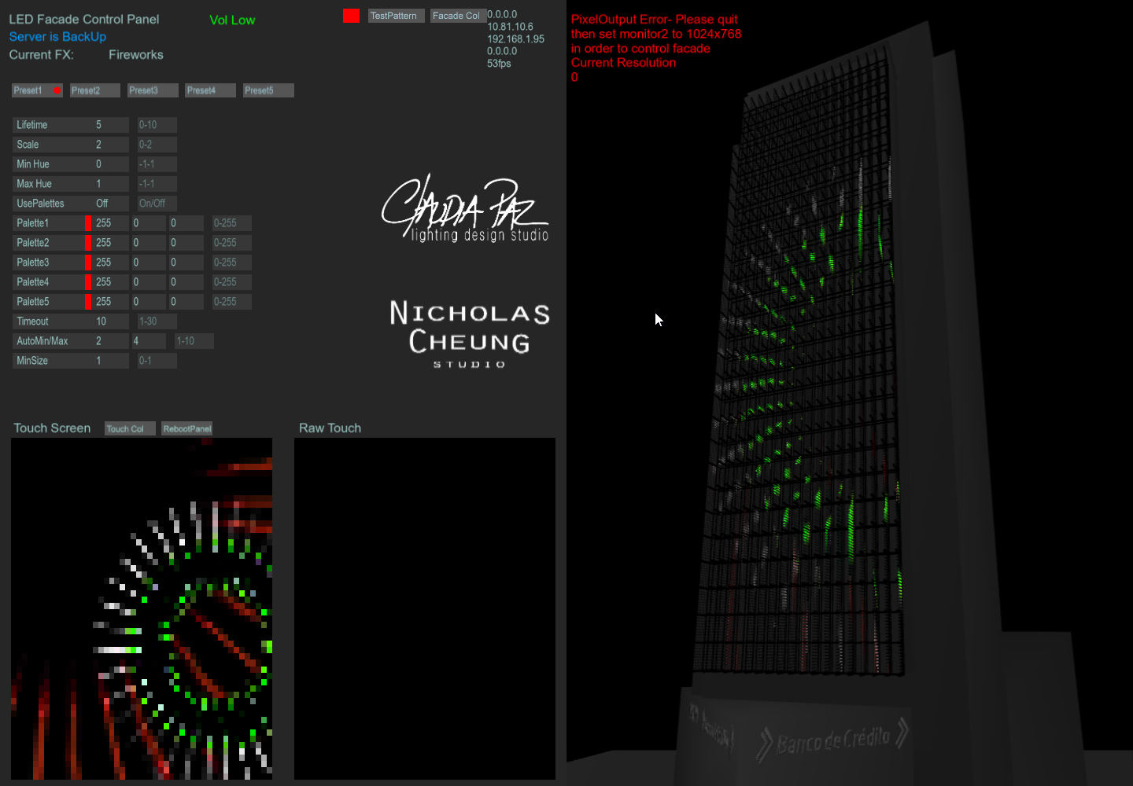Click the Touch Col button

pos(129,429)
